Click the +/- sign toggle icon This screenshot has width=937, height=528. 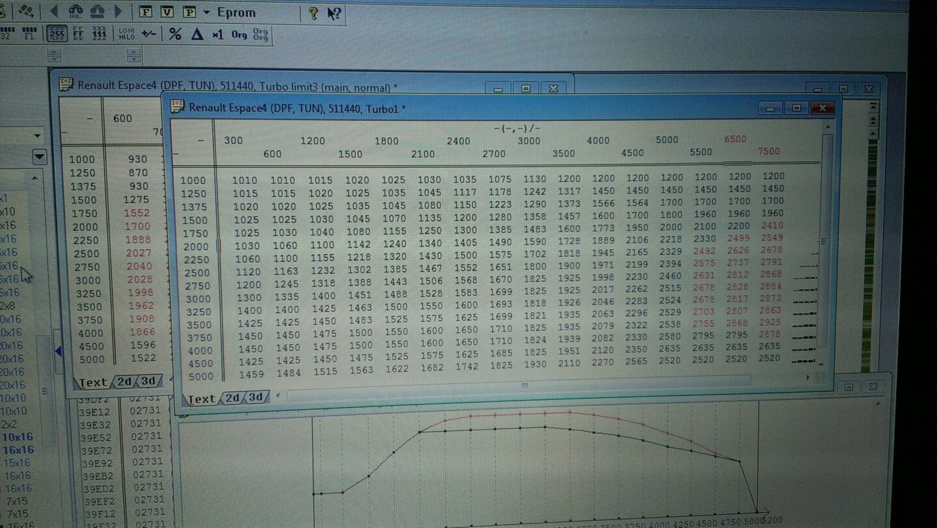pos(149,34)
